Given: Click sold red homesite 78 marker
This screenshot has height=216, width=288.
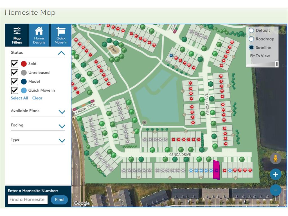Looking at the screenshot, I should (109, 84).
